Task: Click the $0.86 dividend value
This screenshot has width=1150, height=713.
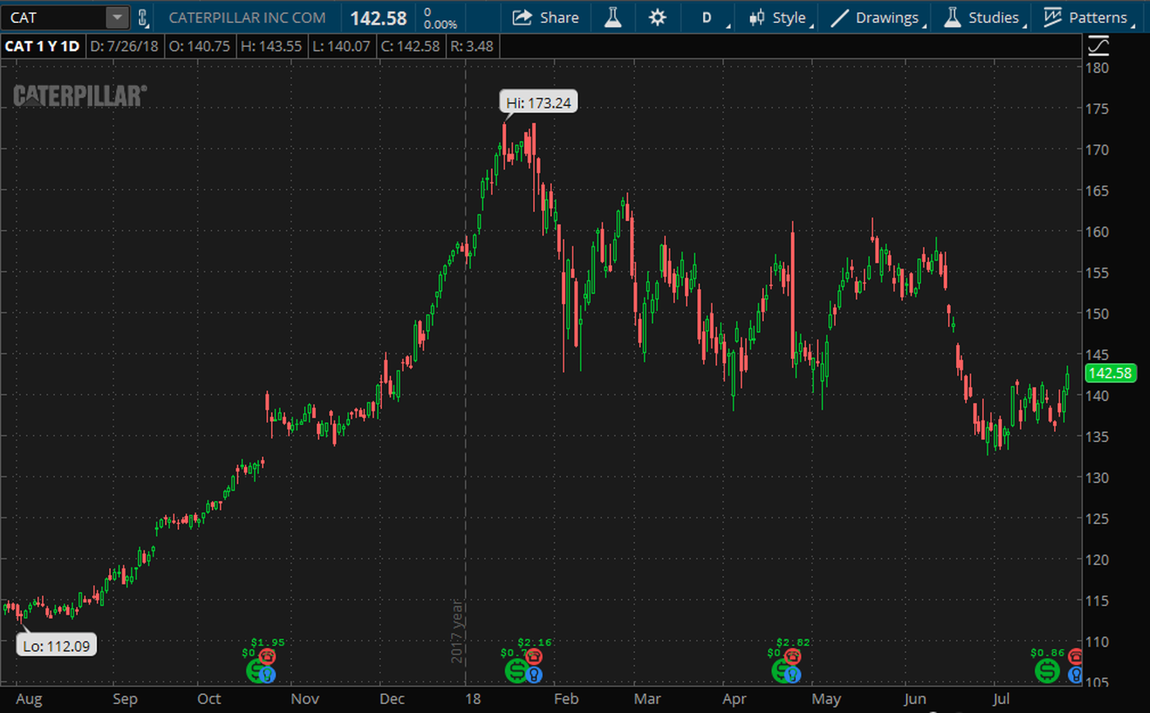Action: 1047,653
